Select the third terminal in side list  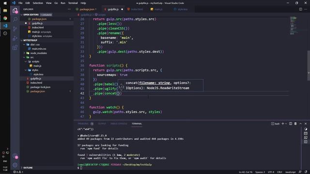(306, 137)
